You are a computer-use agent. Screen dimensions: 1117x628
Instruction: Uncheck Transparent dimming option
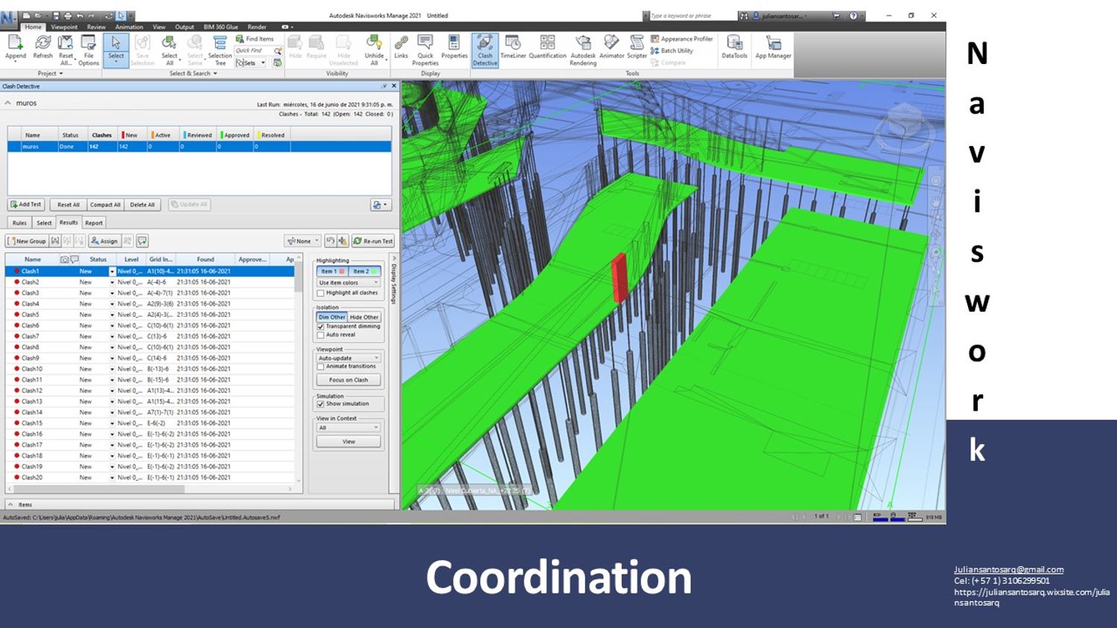pyautogui.click(x=321, y=327)
